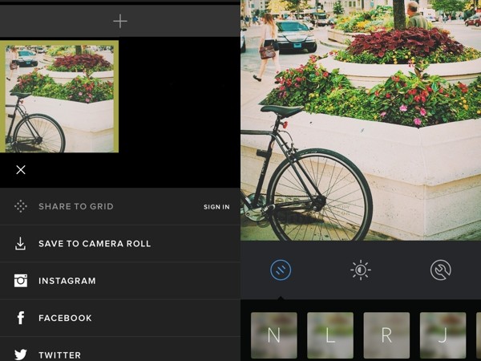481x361 pixels.
Task: Open the wrench tools icon
Action: pos(440,270)
